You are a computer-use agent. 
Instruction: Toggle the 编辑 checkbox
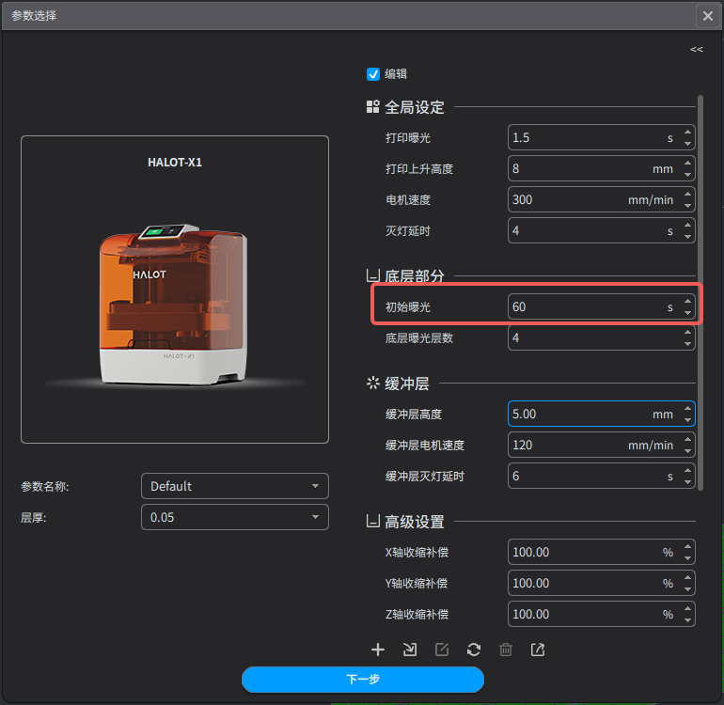pos(373,74)
